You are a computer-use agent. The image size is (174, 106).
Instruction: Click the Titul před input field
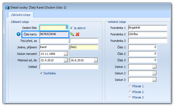(54, 41)
